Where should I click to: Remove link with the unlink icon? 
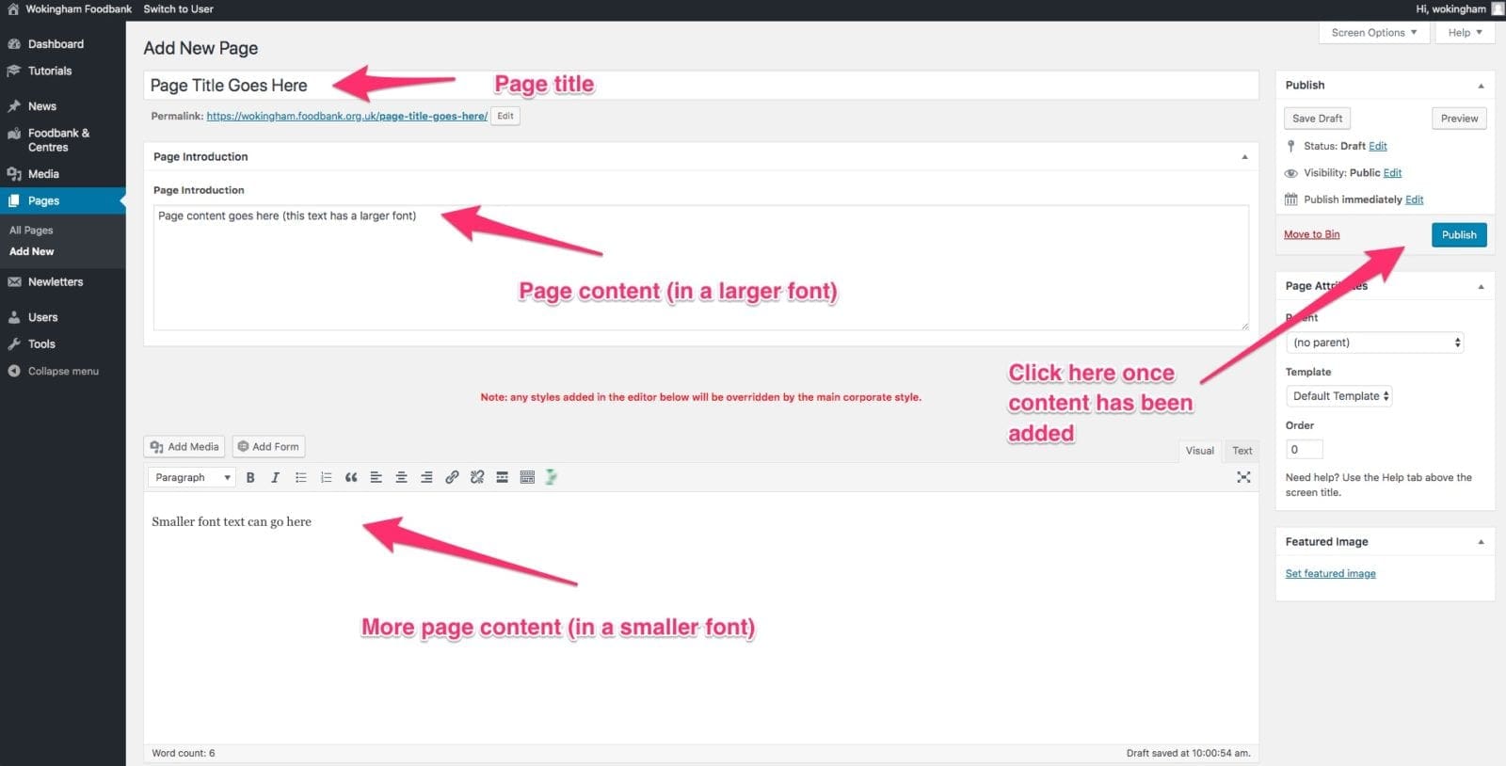(x=477, y=477)
